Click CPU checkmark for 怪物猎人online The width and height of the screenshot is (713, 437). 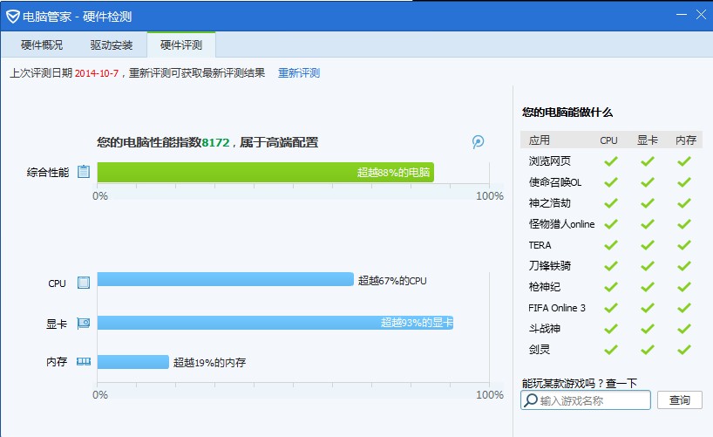(x=611, y=224)
